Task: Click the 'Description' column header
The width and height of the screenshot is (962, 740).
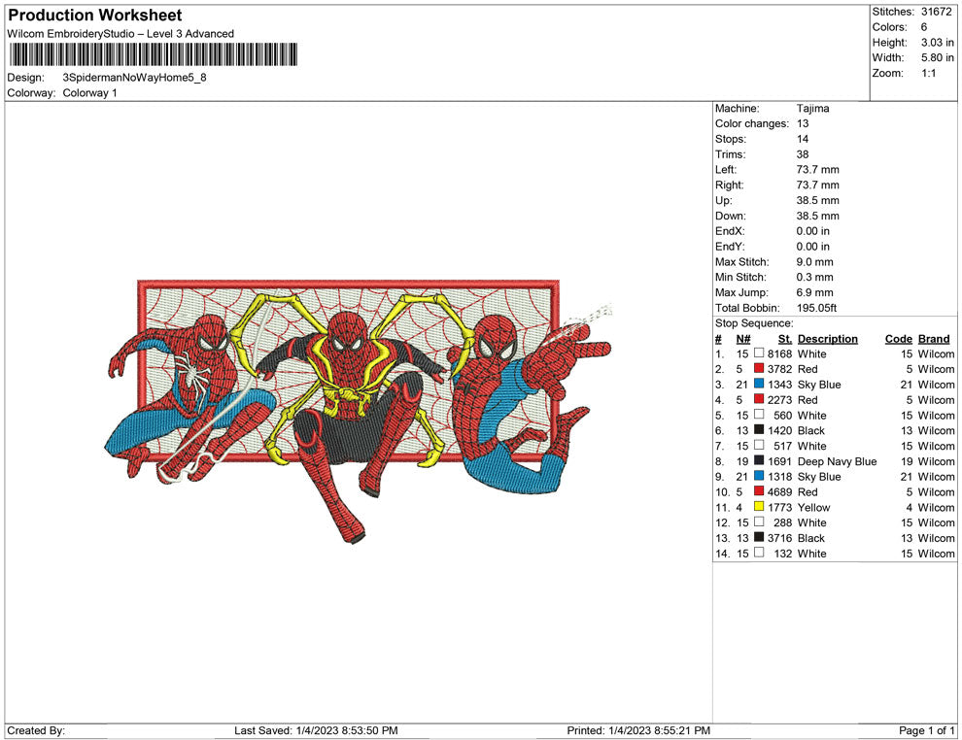Action: click(x=828, y=339)
